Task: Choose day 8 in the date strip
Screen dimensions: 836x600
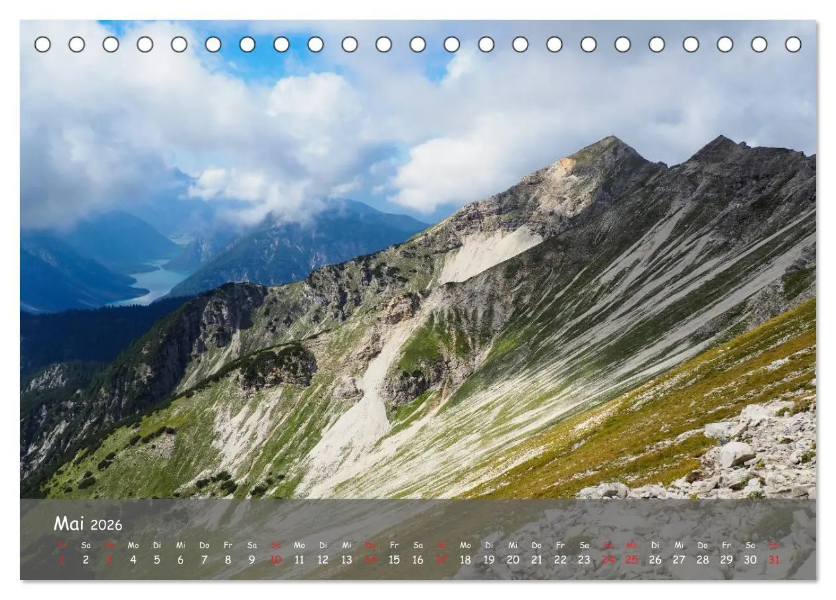Action: point(228,560)
